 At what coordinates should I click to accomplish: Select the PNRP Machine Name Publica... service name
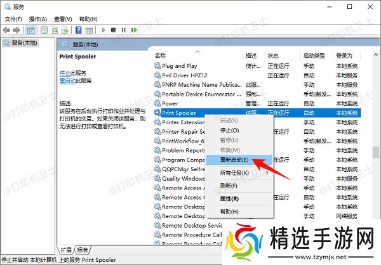(x=202, y=85)
